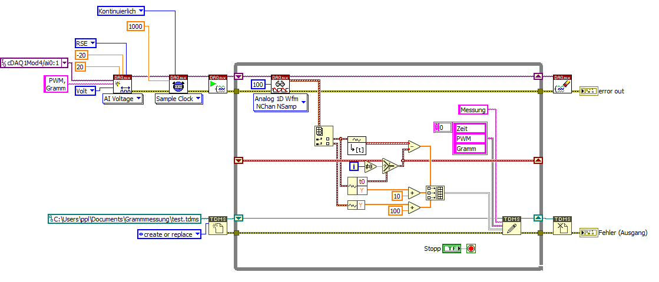Click the PWM, Gramm string constant
Image resolution: width=659 pixels, height=282 pixels.
[56, 84]
